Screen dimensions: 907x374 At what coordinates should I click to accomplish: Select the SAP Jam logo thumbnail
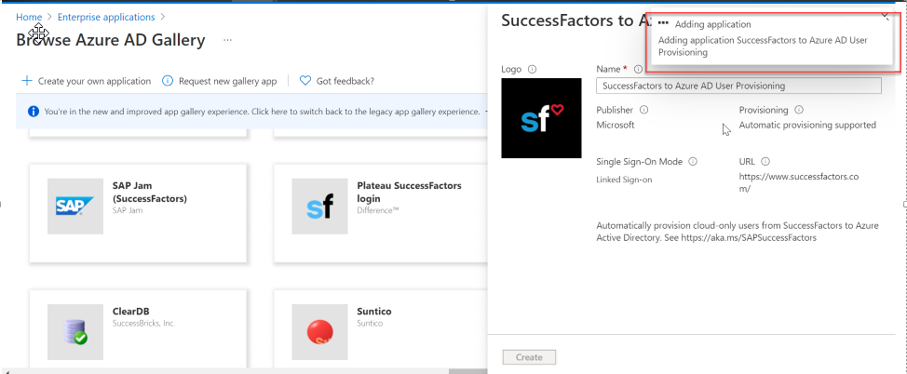click(x=75, y=207)
